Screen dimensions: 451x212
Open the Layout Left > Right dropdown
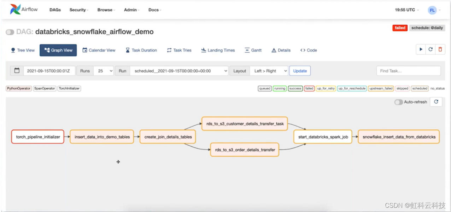tap(269, 71)
